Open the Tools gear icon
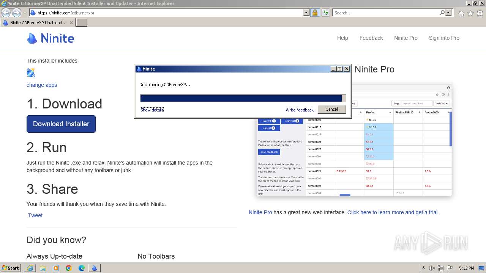 coord(480,13)
